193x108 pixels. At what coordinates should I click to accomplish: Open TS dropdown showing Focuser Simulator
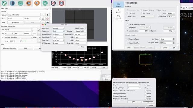tap(19, 37)
